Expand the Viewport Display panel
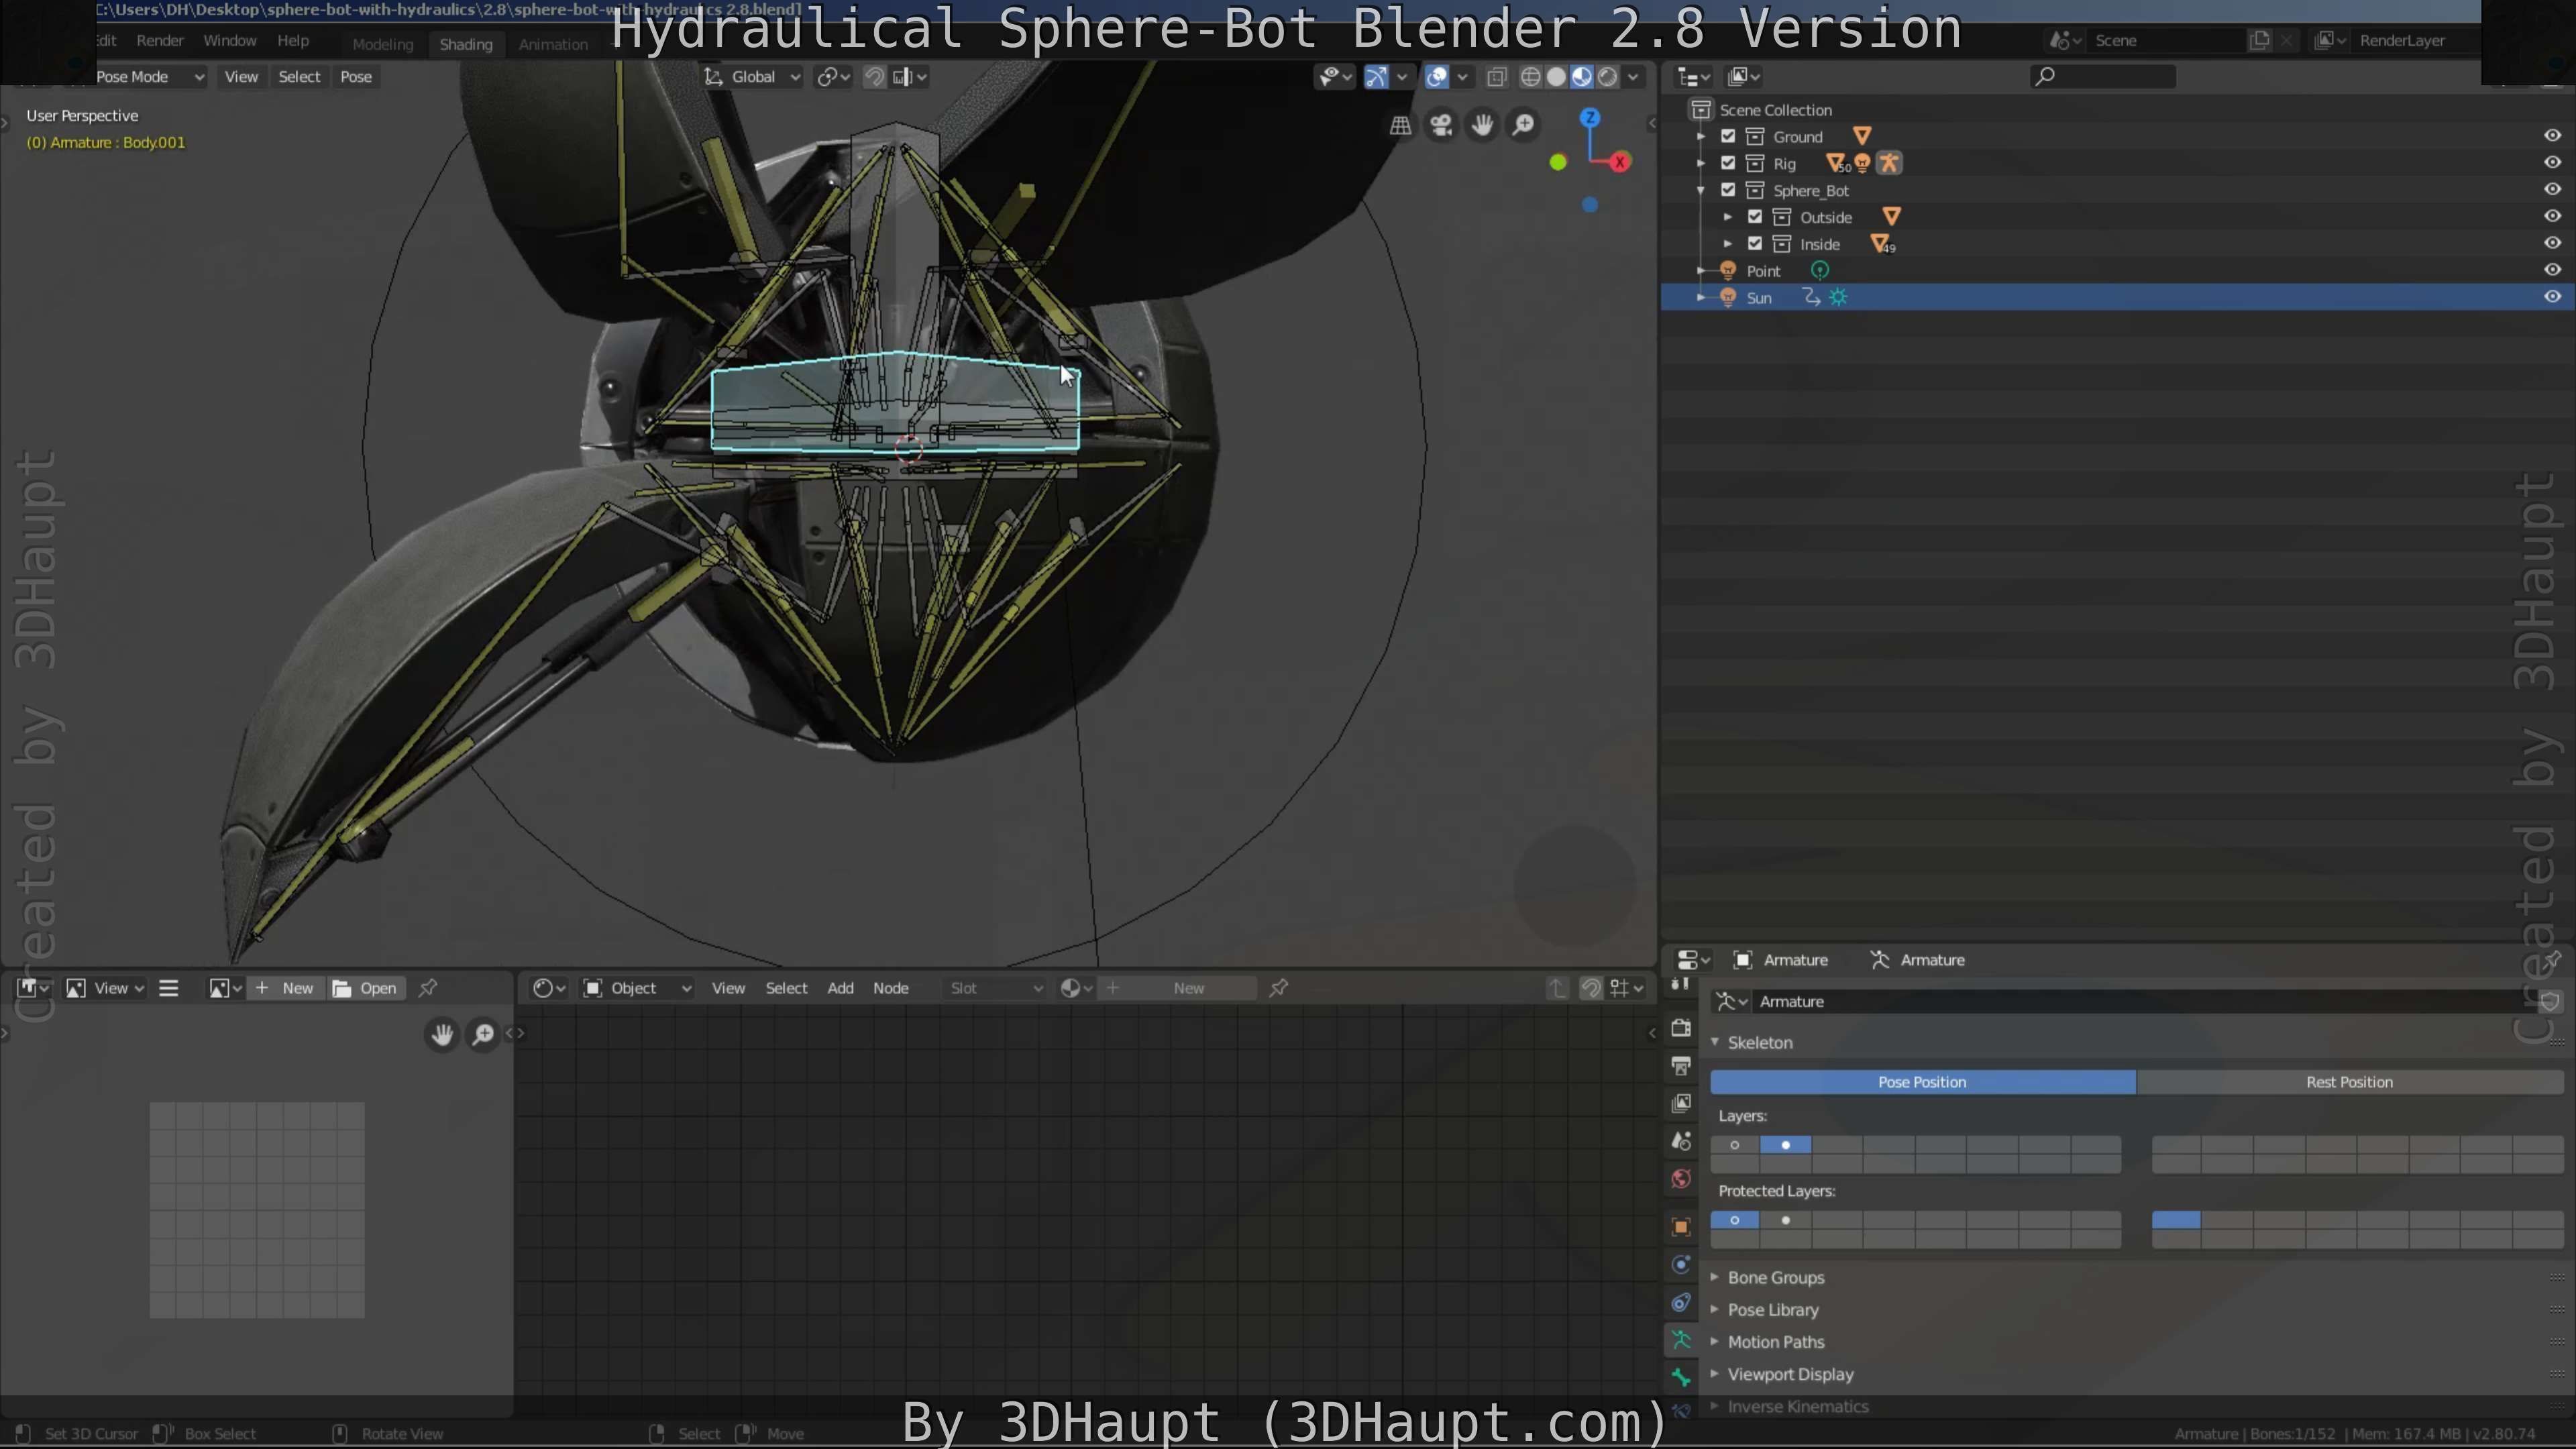Image resolution: width=2576 pixels, height=1449 pixels. pyautogui.click(x=1790, y=1374)
